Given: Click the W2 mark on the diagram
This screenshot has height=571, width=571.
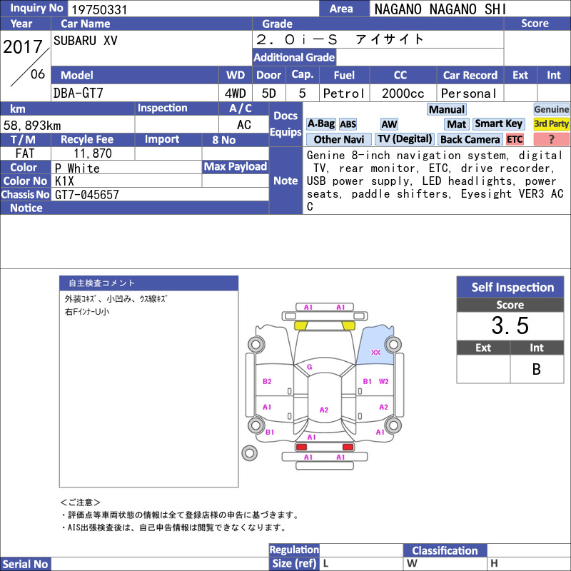Looking at the screenshot, I should tap(383, 381).
